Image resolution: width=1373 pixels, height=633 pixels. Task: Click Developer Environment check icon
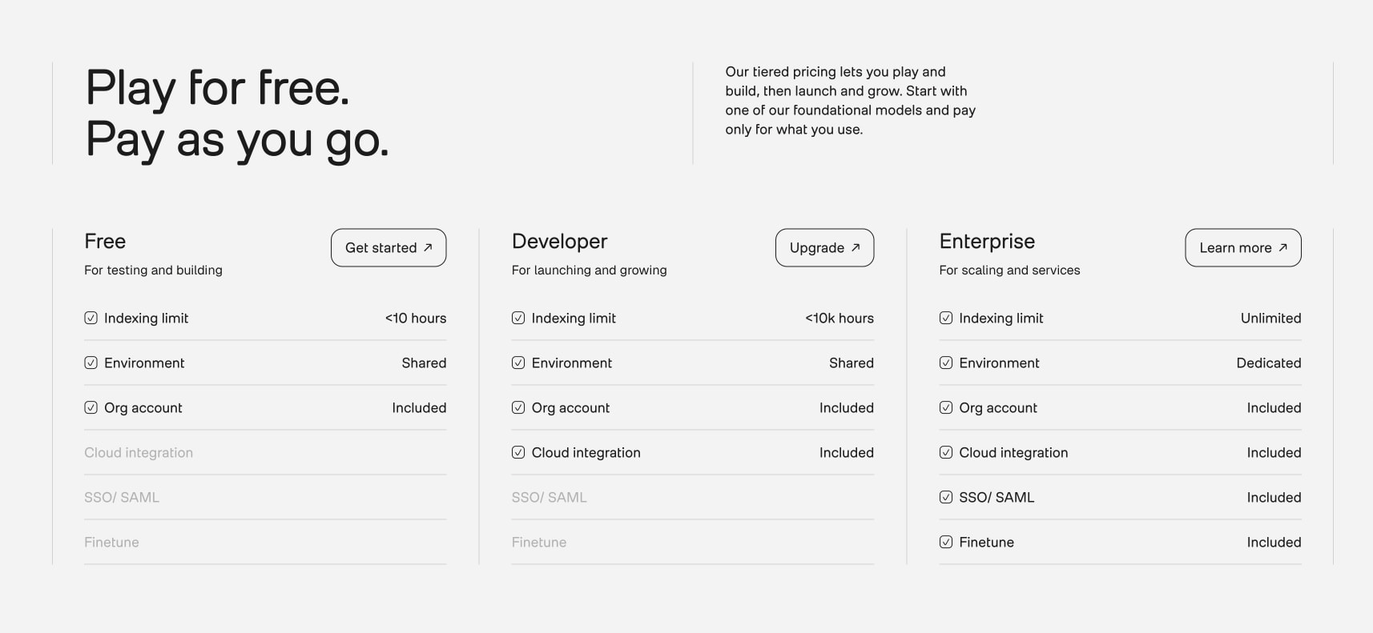pos(518,363)
